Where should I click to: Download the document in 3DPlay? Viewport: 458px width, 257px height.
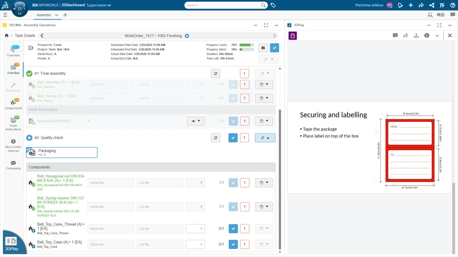416,36
